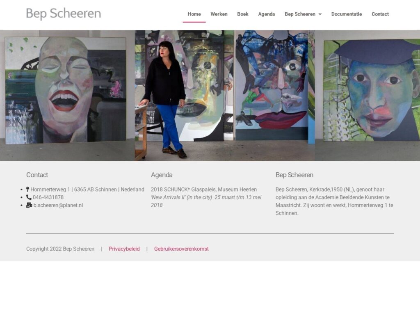This screenshot has height=315, width=420.
Task: Open the Agenda navigation link
Action: (x=267, y=14)
